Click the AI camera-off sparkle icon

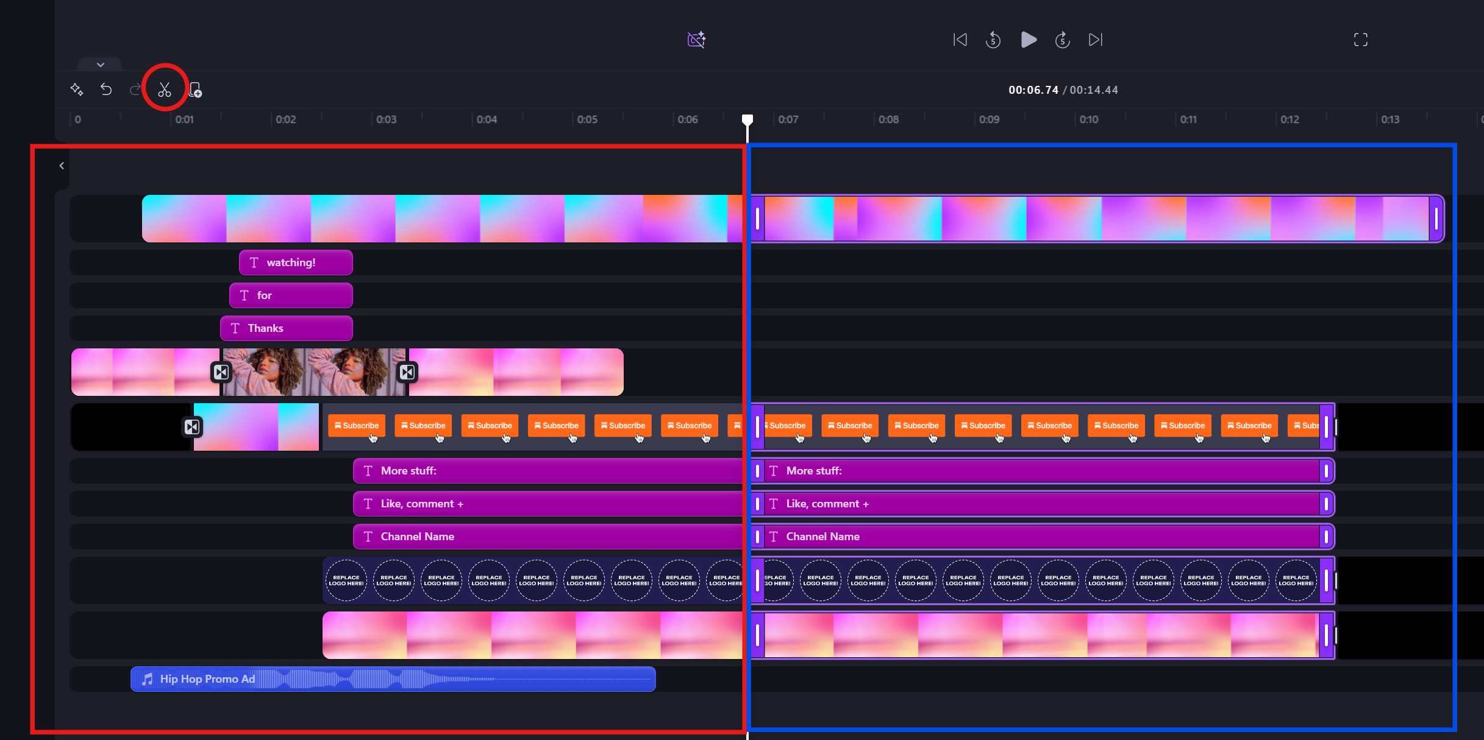pyautogui.click(x=696, y=40)
